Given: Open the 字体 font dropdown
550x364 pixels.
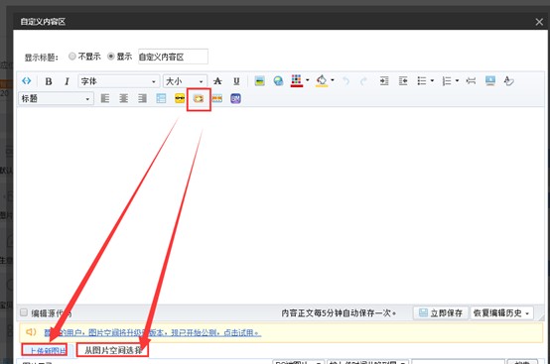Looking at the screenshot, I should pos(118,81).
